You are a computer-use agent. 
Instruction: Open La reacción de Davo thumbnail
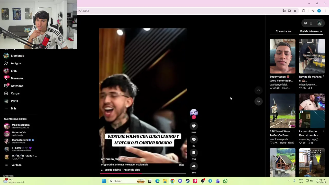312,111
